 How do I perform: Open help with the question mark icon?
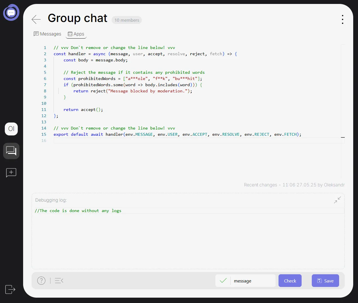[41, 280]
